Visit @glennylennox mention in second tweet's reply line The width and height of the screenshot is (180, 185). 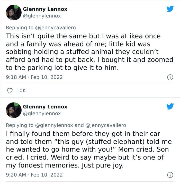coord(54,125)
